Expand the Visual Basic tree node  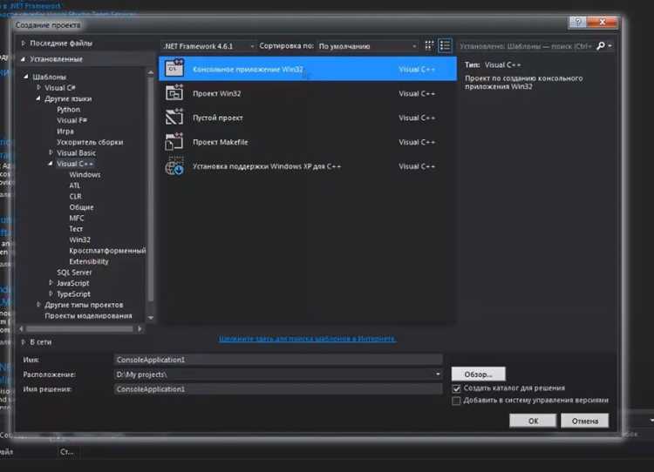[x=51, y=152]
